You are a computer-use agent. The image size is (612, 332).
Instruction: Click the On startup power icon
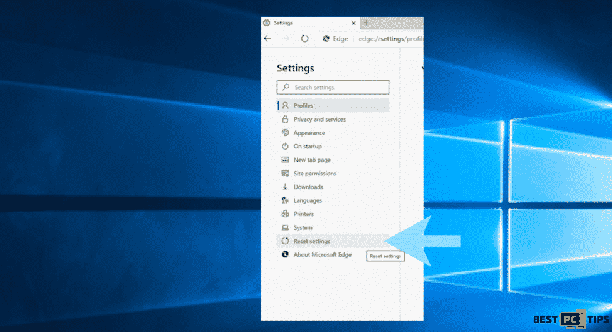click(x=286, y=147)
